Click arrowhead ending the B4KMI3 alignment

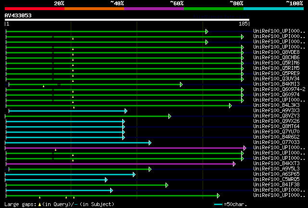[181, 85]
